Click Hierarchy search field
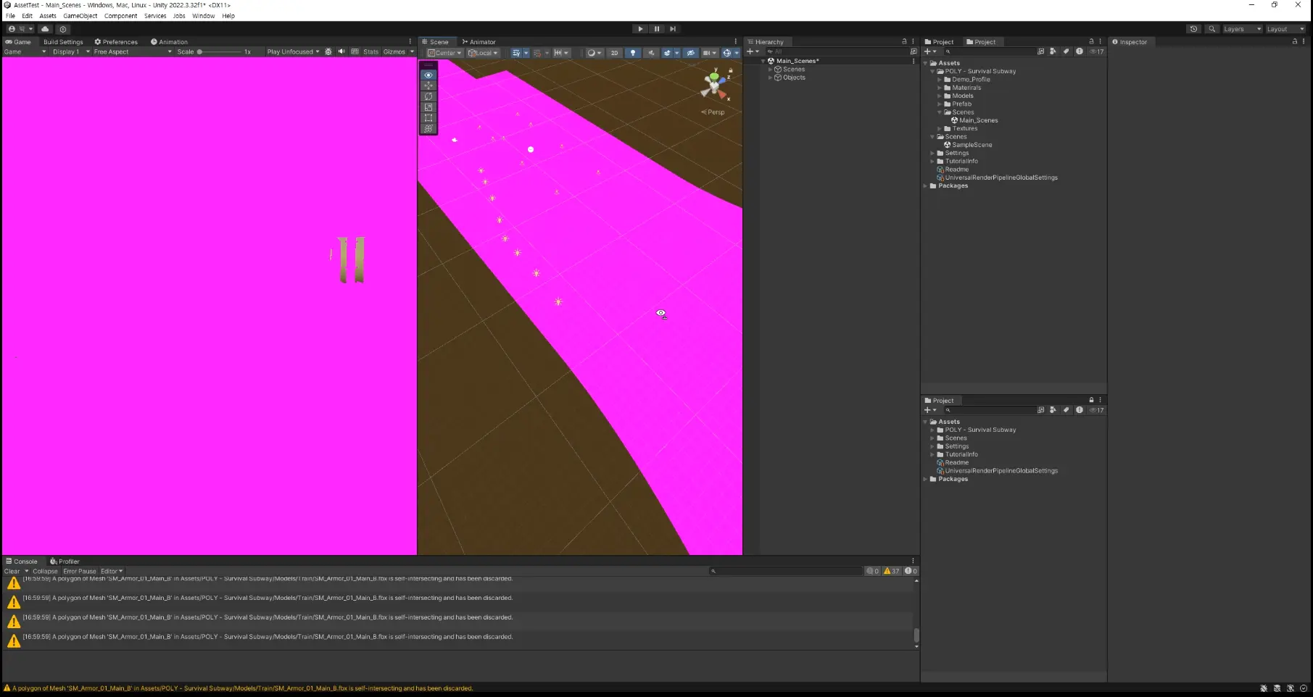The width and height of the screenshot is (1313, 697). pyautogui.click(x=837, y=51)
